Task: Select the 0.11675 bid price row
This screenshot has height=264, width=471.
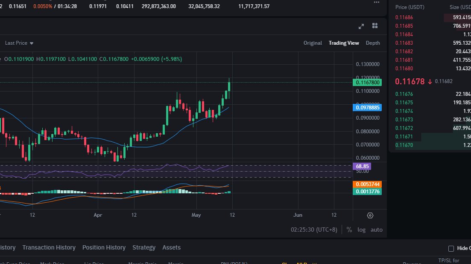Action: point(433,103)
